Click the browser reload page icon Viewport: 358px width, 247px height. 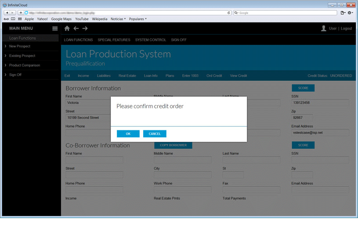point(229,13)
